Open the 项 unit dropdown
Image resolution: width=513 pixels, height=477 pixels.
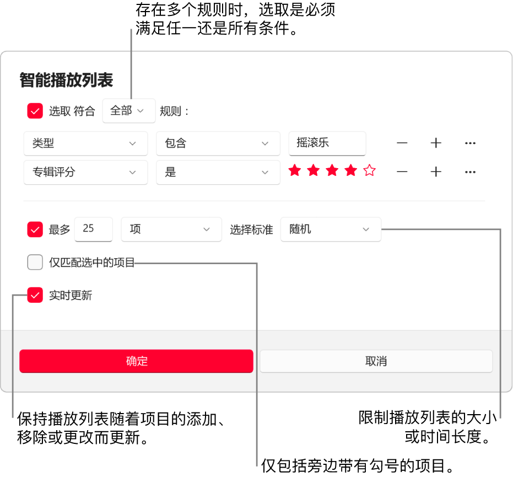coord(171,229)
